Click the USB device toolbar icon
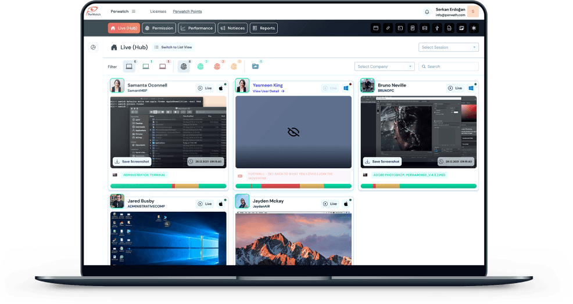 (x=437, y=28)
